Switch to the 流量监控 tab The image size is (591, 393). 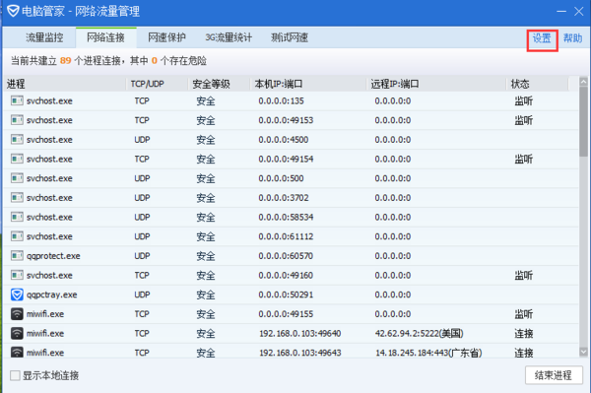44,37
